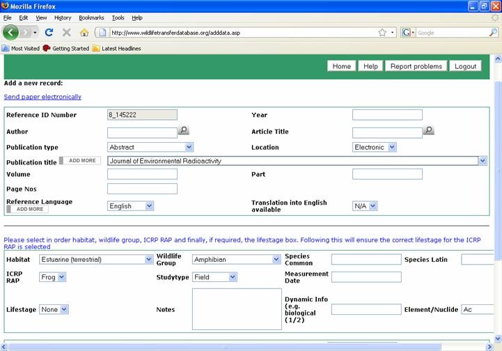Bookmark this page with the star
Viewport: 502px width, 351px height.
(x=382, y=32)
